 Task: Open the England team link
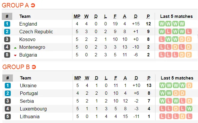28,24
